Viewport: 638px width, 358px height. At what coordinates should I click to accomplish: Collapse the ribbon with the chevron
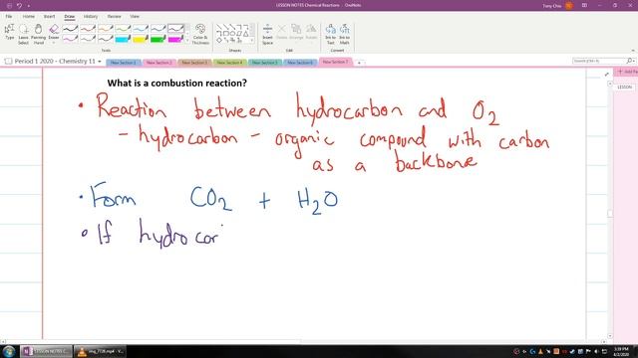[x=633, y=51]
